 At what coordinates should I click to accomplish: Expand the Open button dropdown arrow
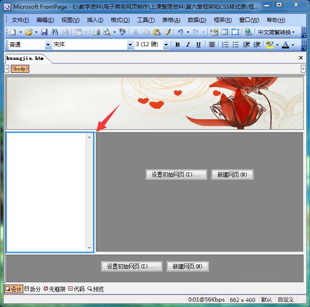point(36,32)
